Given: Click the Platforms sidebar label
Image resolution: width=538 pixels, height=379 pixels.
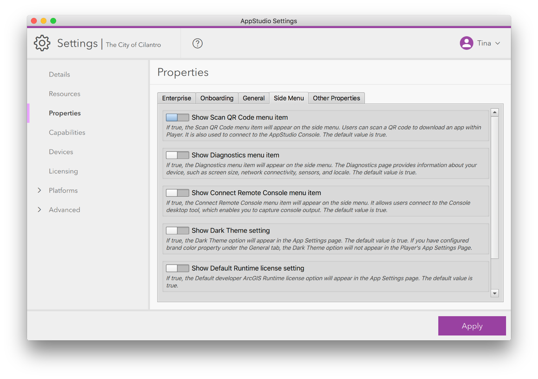Looking at the screenshot, I should [63, 190].
